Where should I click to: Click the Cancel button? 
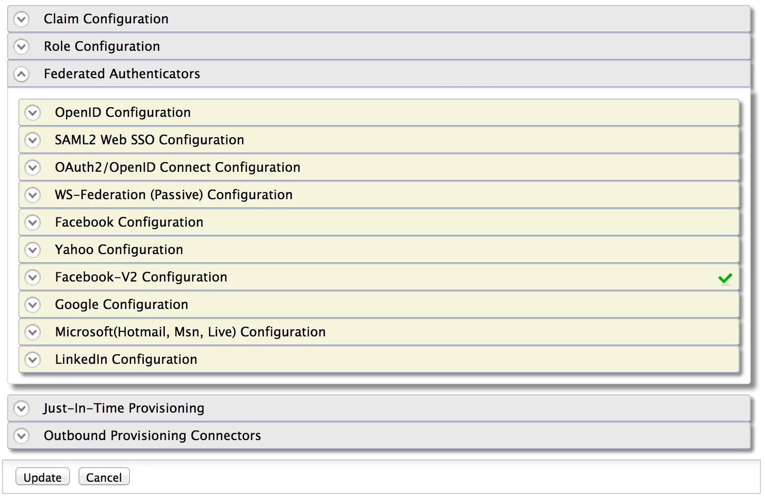104,477
